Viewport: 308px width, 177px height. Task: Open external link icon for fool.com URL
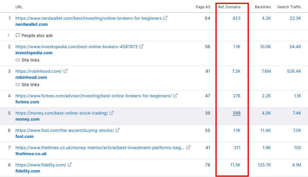[117, 130]
